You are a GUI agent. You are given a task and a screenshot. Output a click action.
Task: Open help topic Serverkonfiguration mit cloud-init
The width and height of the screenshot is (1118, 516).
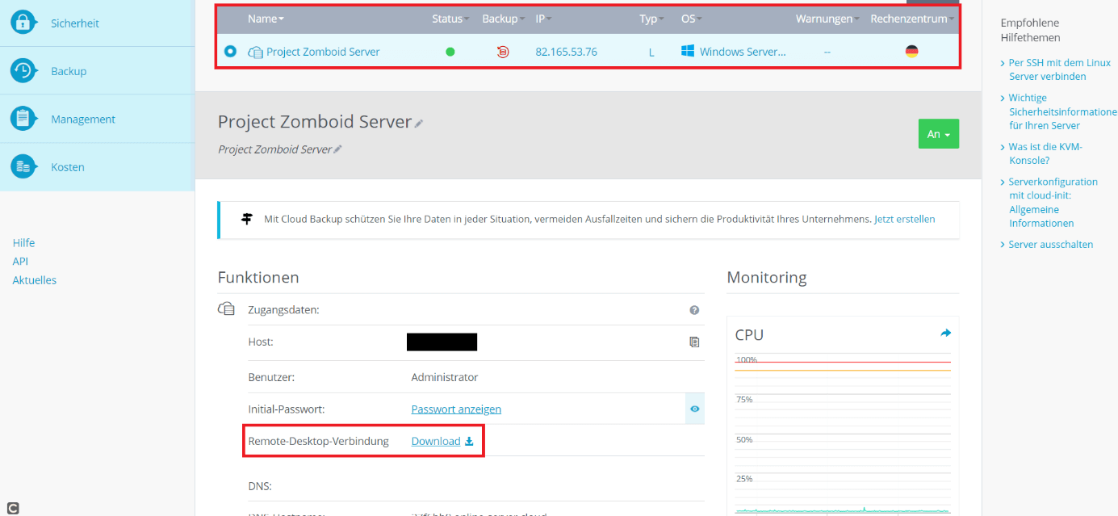[x=1053, y=203]
